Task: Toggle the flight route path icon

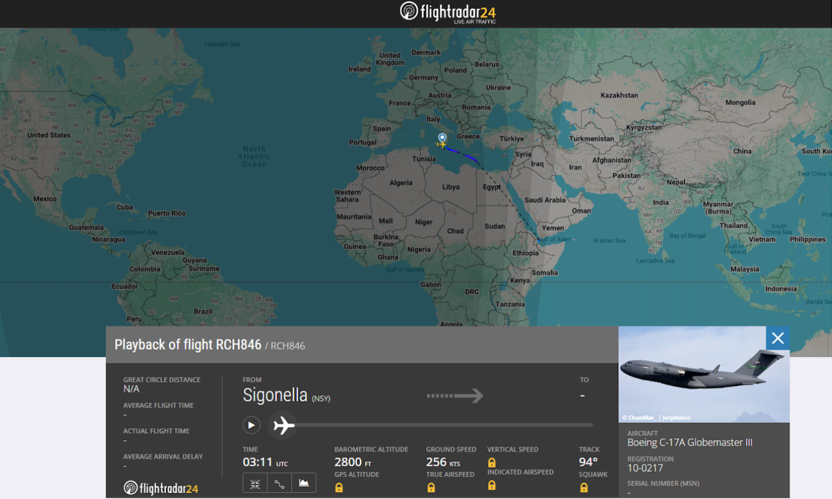Action: [x=279, y=484]
